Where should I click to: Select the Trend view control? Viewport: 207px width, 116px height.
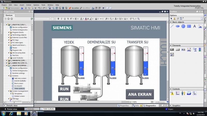[x=178, y=93]
